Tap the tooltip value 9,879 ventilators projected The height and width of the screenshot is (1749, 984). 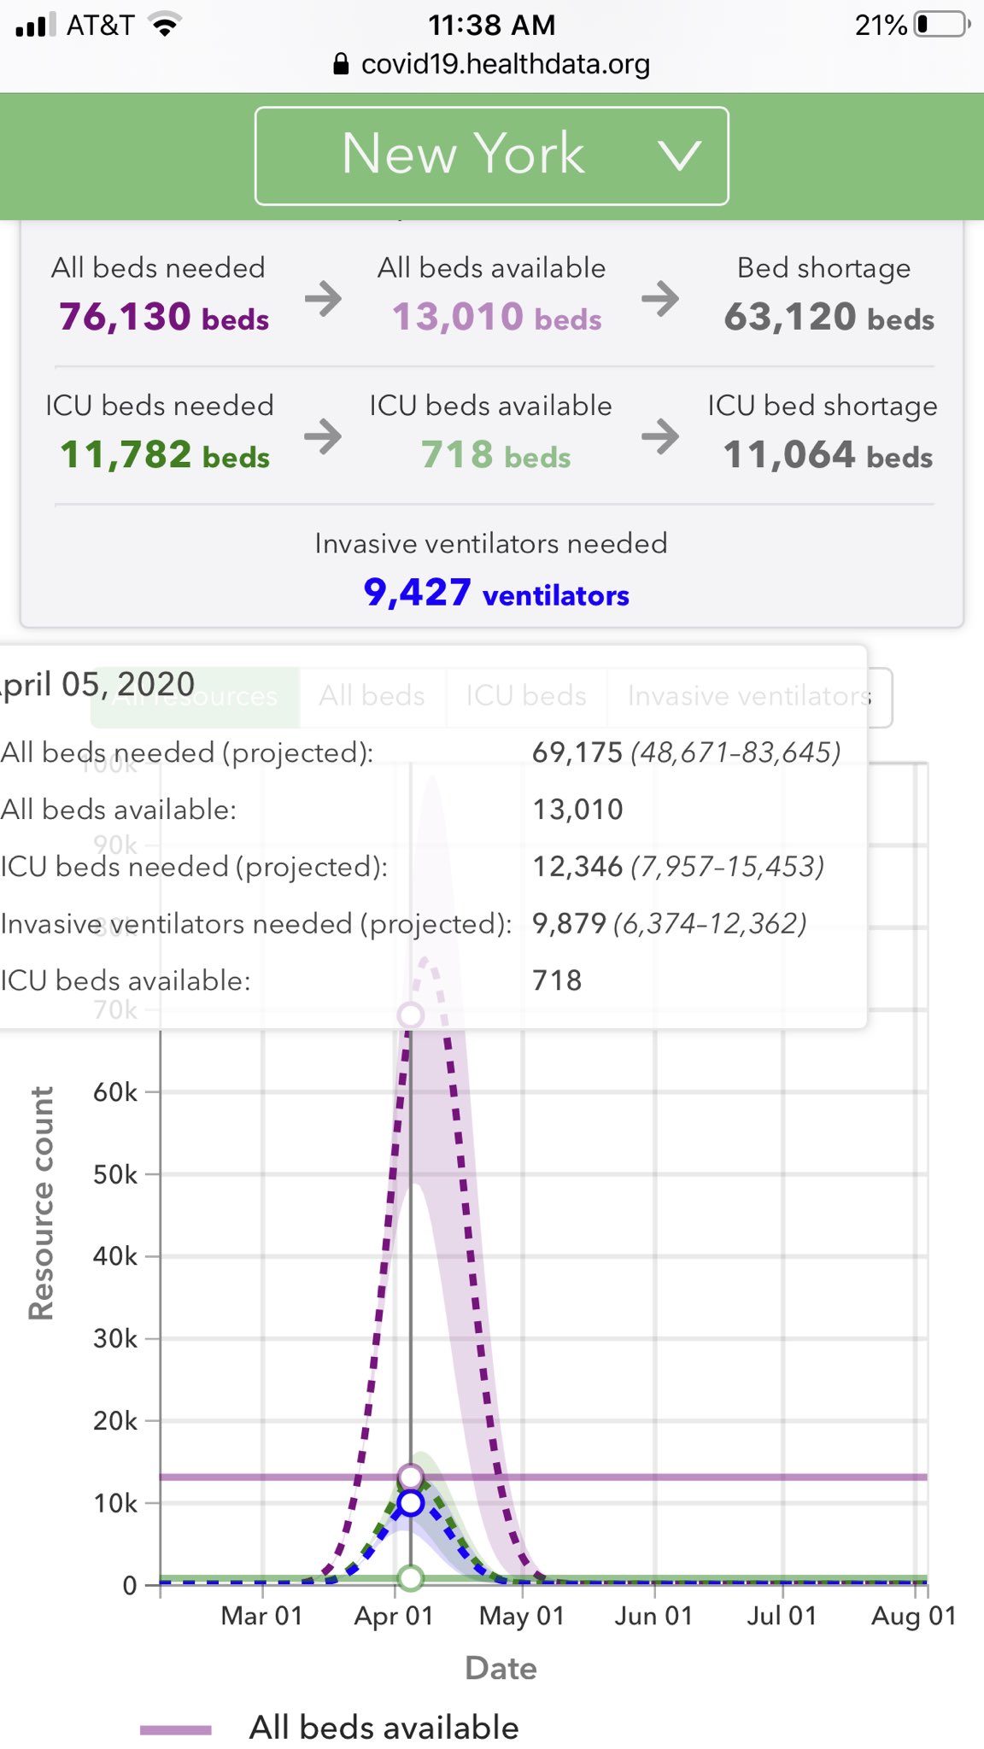[569, 923]
